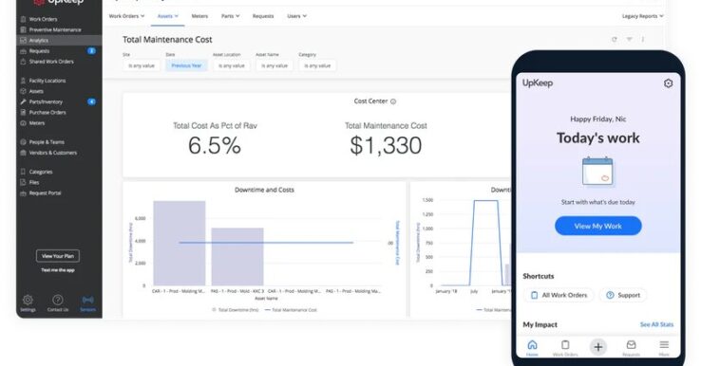Image resolution: width=701 pixels, height=366 pixels.
Task: Open the See All Stats link
Action: (656, 324)
